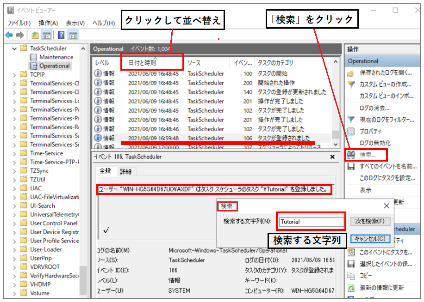This screenshot has width=424, height=302.
Task: Open the 操作(A) menu
Action: (x=48, y=23)
